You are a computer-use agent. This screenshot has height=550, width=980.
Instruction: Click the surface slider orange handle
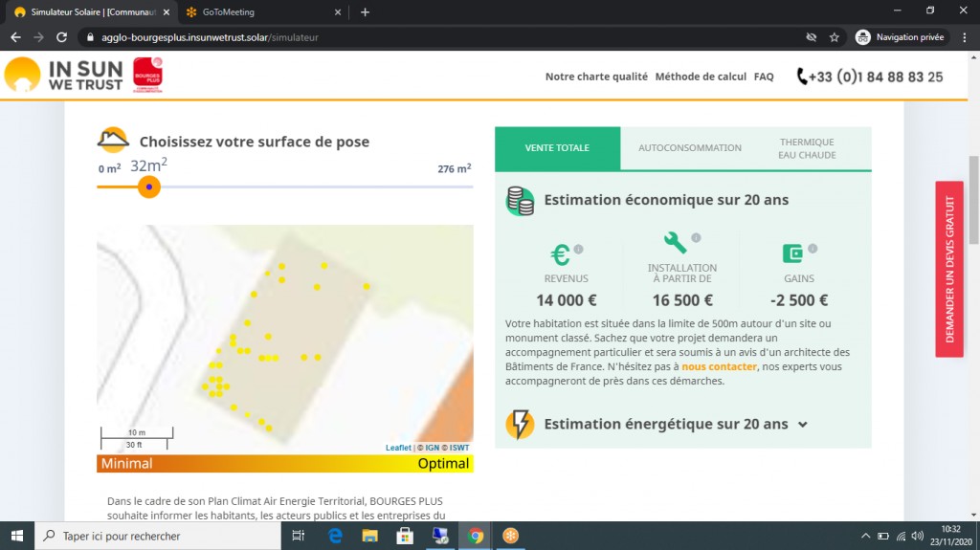pos(148,187)
